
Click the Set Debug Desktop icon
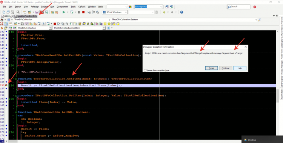(171, 7)
